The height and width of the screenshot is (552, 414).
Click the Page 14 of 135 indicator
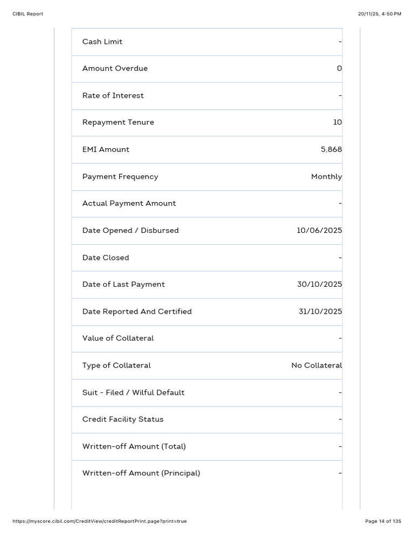click(383, 521)
